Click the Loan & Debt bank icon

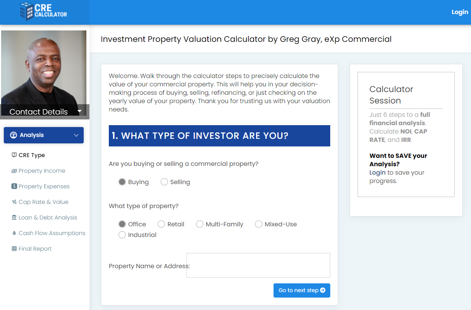pyautogui.click(x=14, y=218)
